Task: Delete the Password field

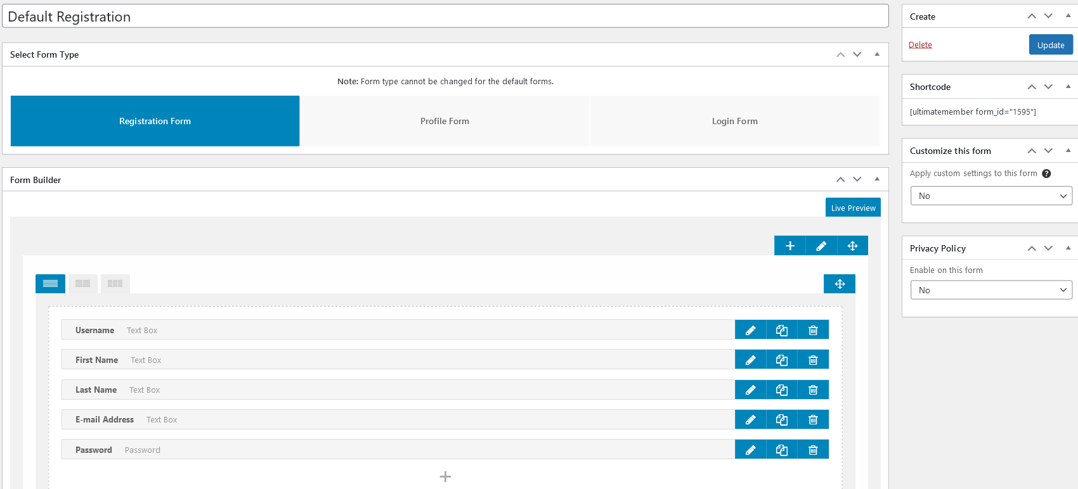Action: [x=813, y=450]
